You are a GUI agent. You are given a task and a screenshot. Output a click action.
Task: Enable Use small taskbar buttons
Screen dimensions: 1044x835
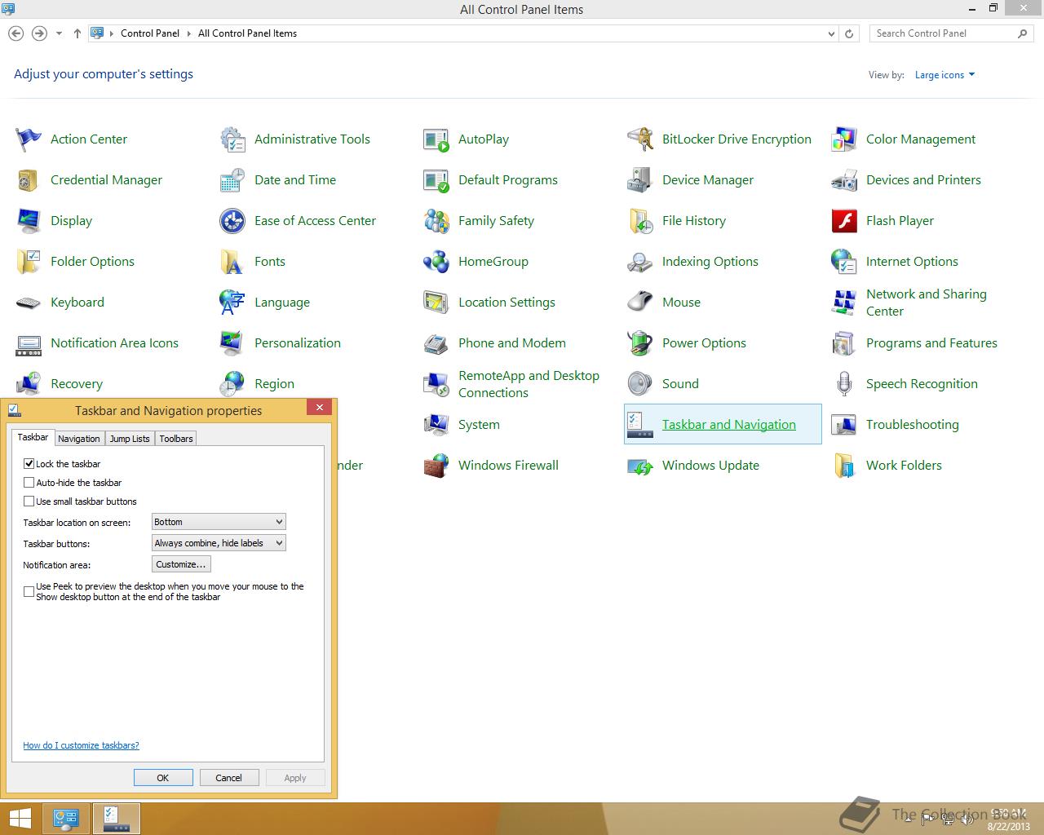(x=29, y=501)
